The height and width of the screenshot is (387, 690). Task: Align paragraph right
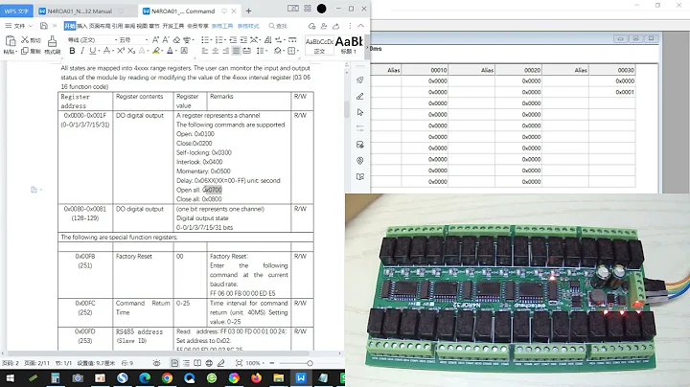click(x=226, y=51)
